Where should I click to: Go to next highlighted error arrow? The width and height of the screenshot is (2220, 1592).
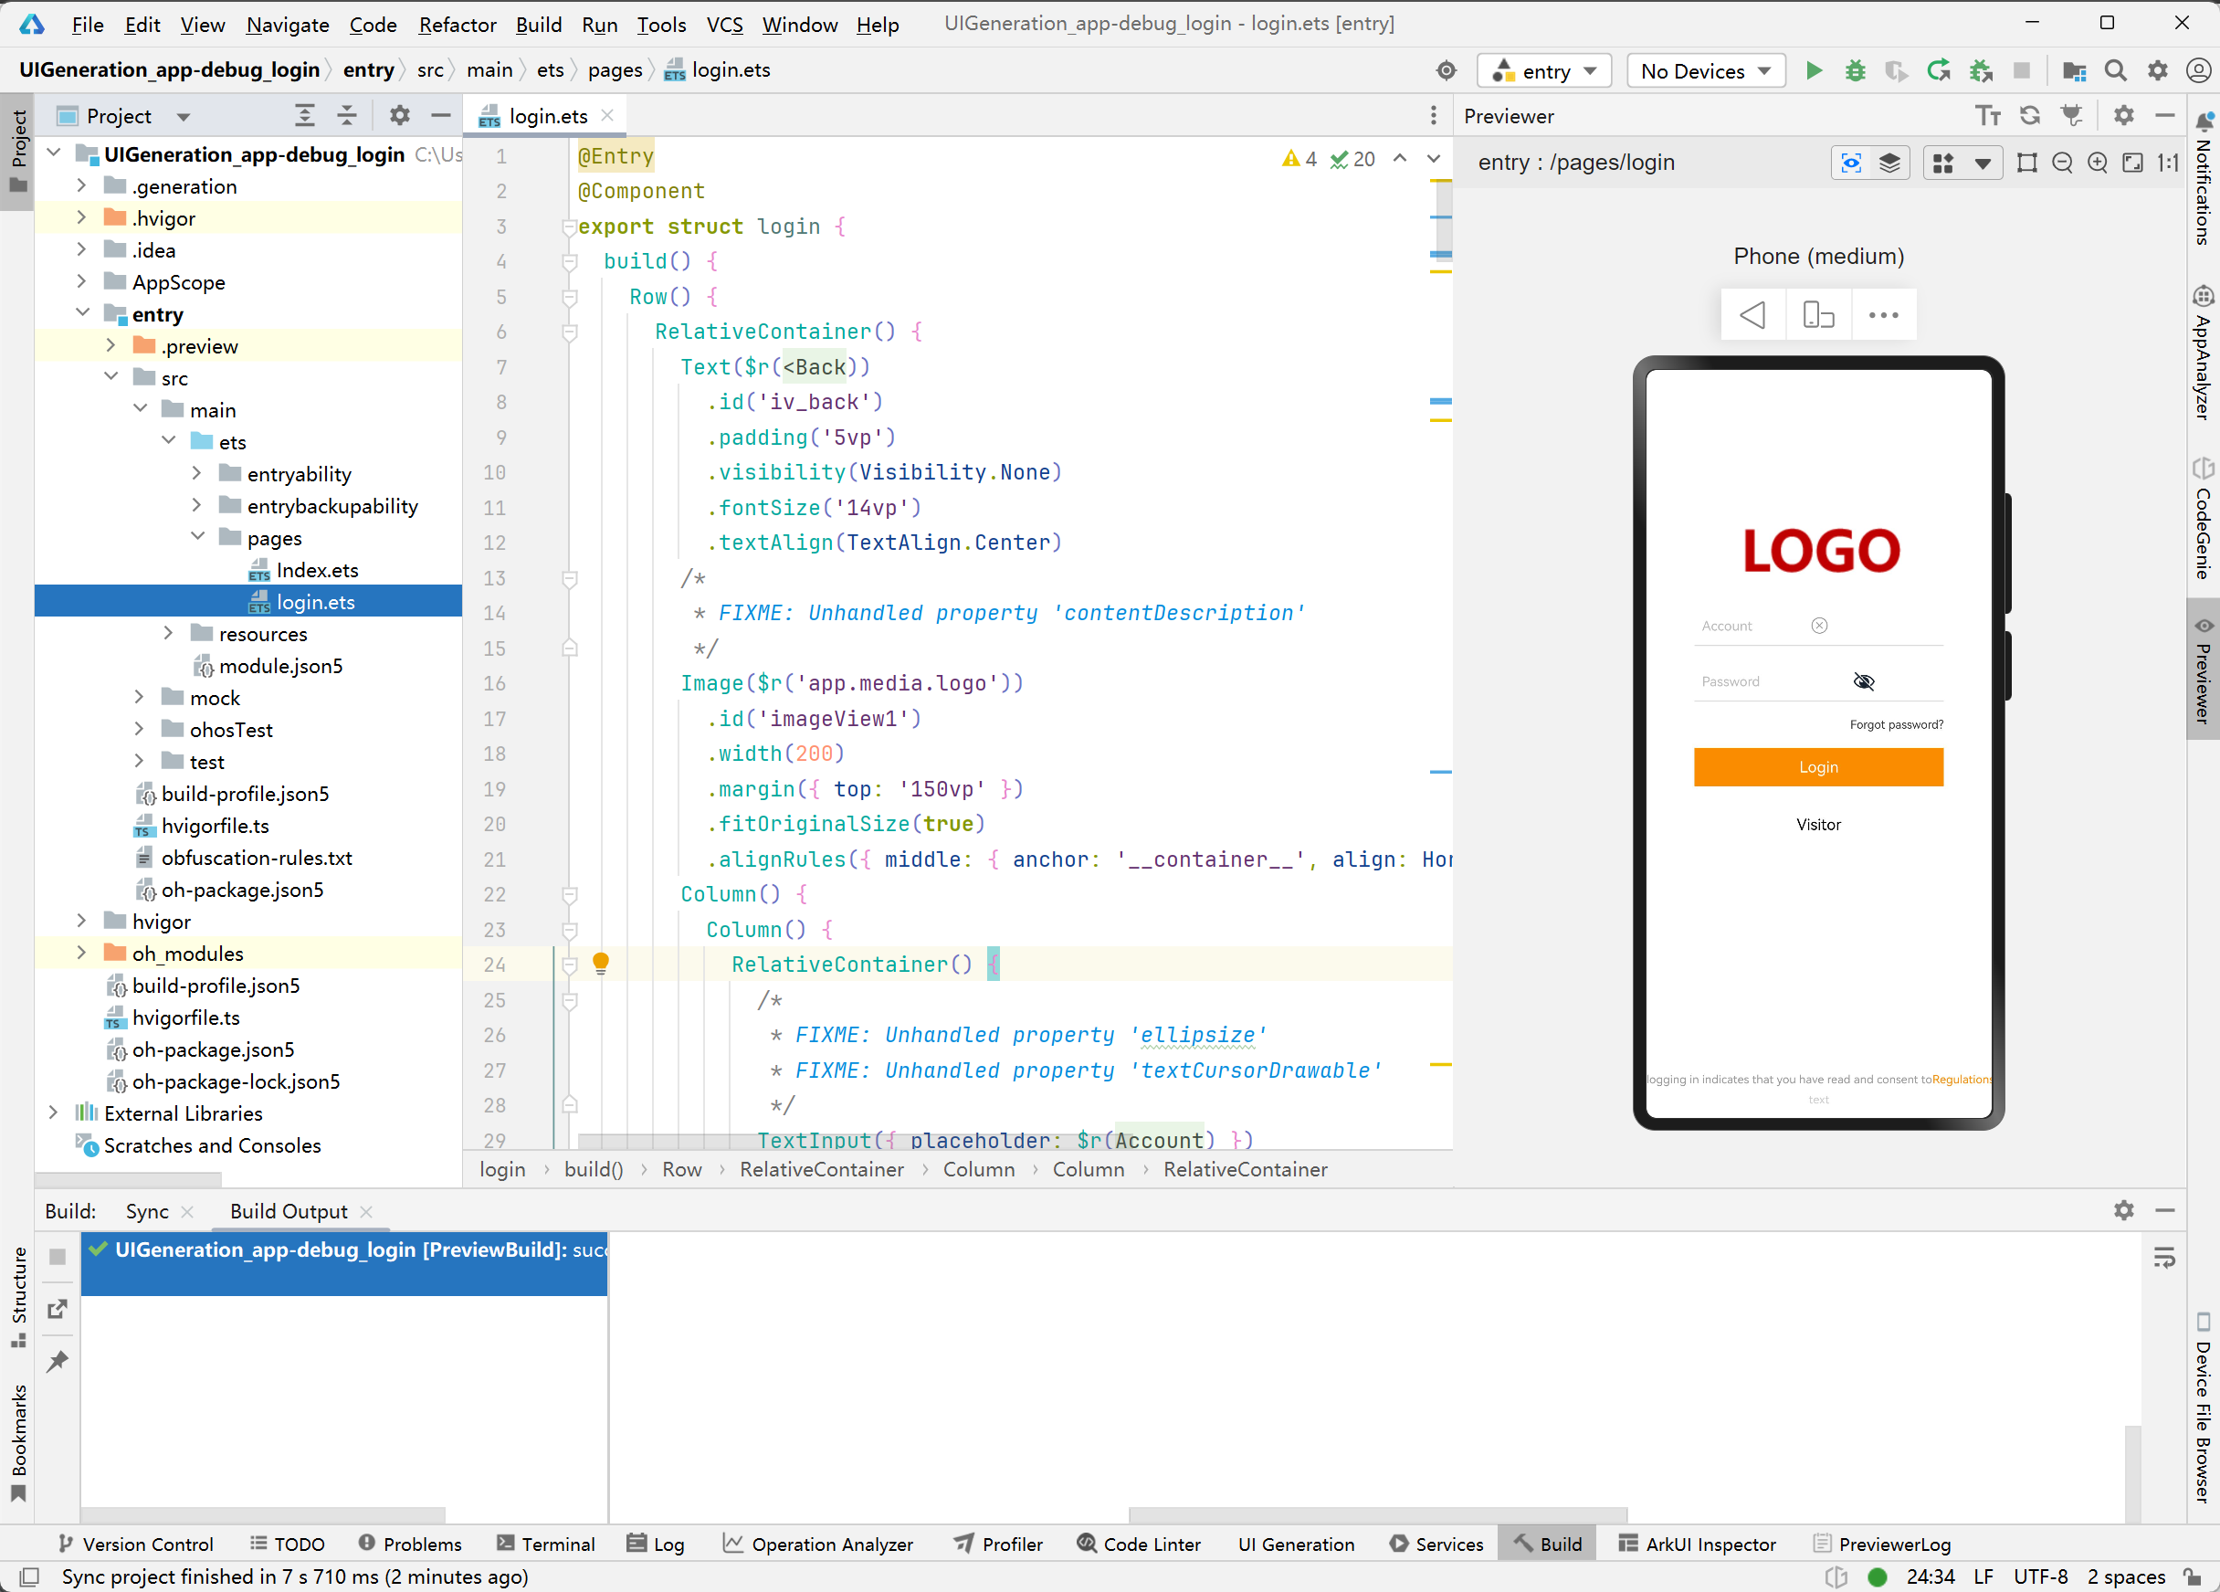(1433, 159)
